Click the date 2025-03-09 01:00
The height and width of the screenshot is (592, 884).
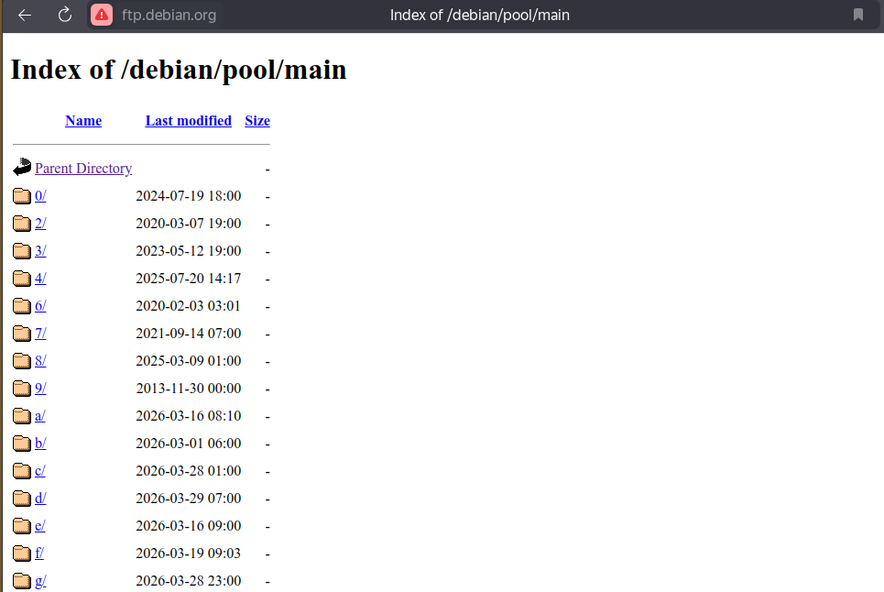[189, 361]
